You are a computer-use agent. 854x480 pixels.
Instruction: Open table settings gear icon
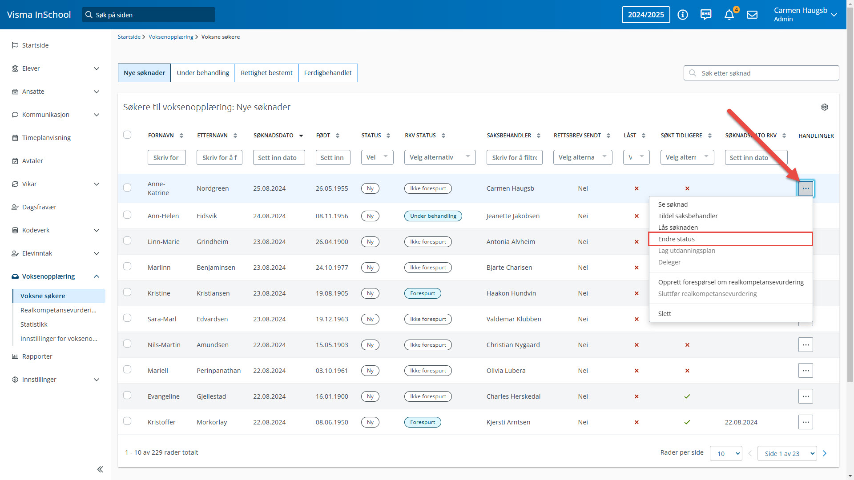(825, 107)
